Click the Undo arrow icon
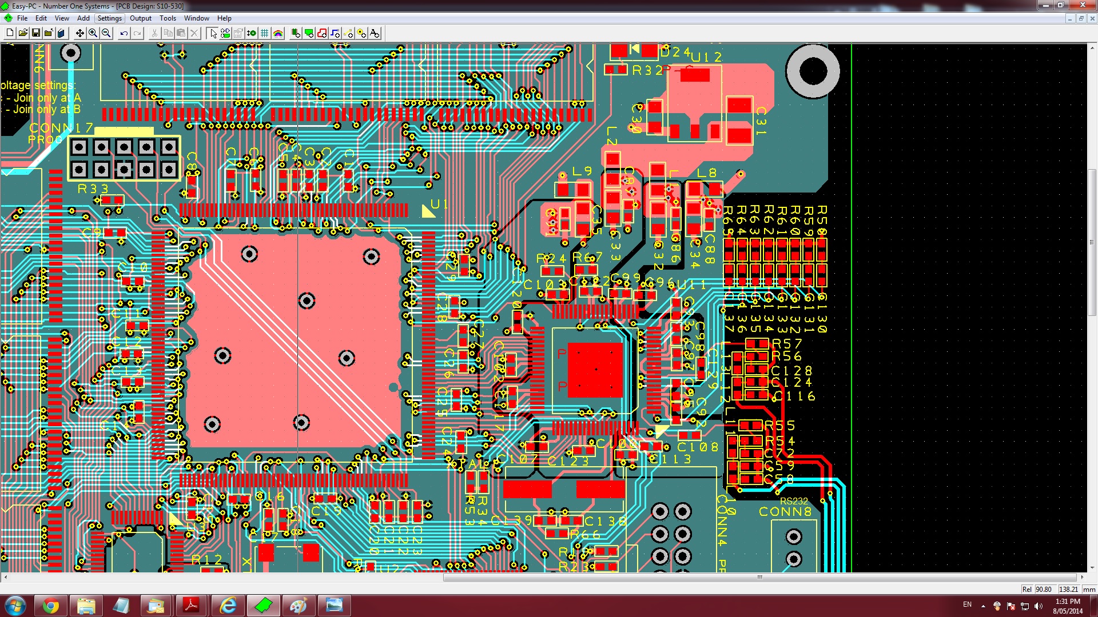This screenshot has width=1098, height=617. coord(124,33)
